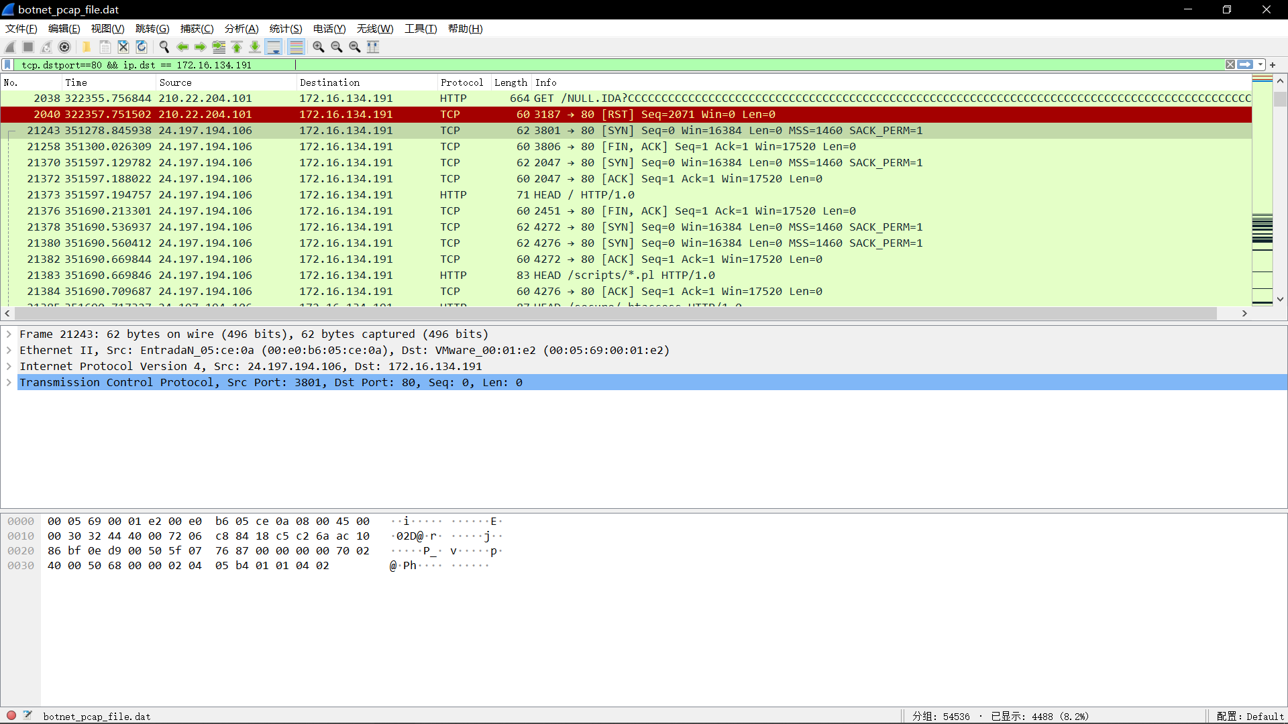Expand the Ethernet II details row

pos(9,350)
